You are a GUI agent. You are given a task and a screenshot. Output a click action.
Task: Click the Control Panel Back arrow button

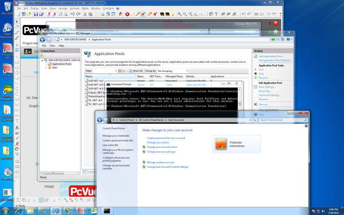tap(100, 120)
